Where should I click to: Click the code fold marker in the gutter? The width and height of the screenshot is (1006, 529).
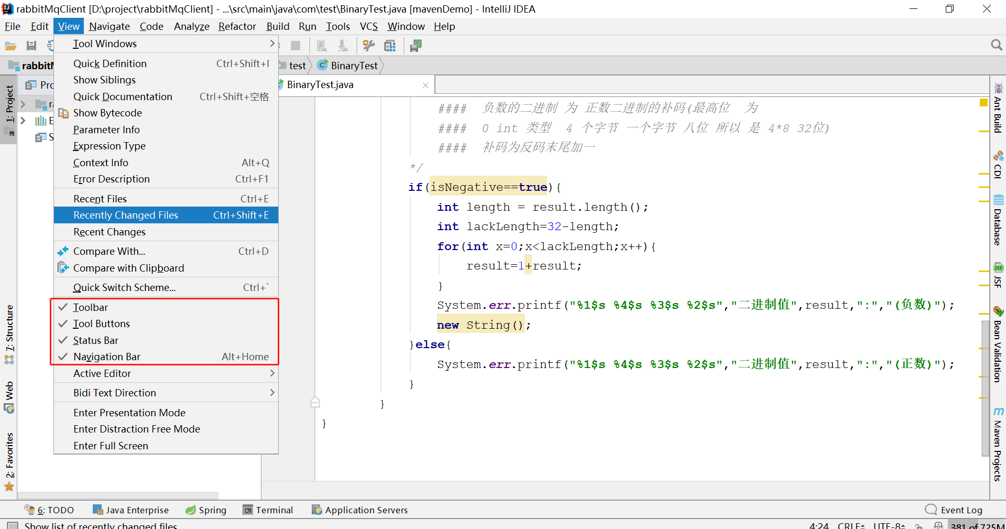pos(315,403)
